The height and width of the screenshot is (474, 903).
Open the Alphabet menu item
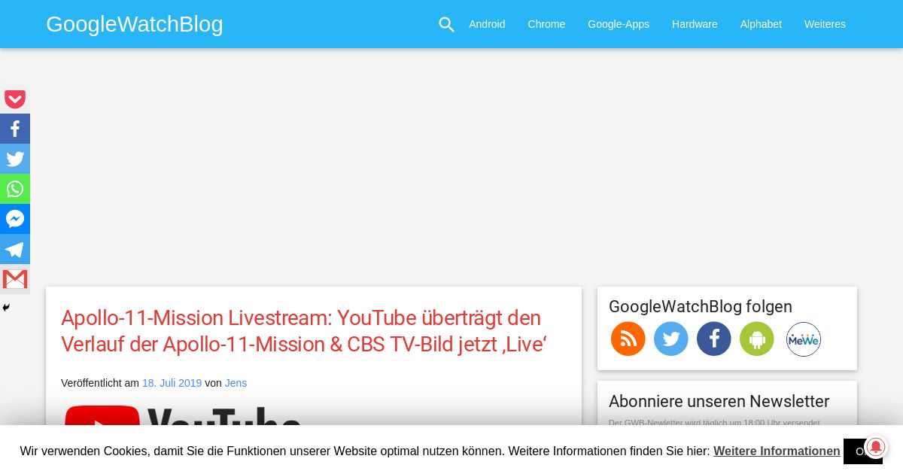pos(761,24)
